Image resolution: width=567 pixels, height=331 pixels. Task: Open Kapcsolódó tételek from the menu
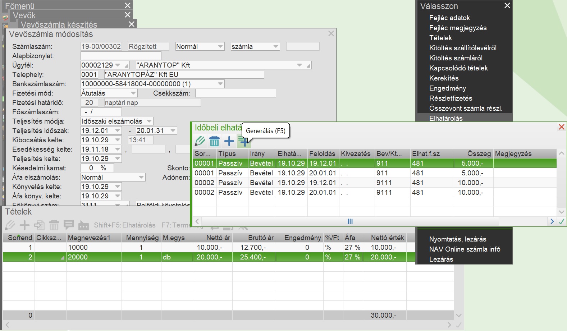458,68
